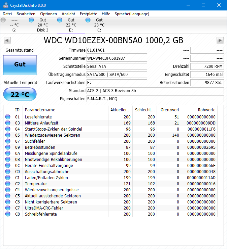The image size is (227, 249).
Task: Go to previous disk with left arrow
Action: point(7,40)
